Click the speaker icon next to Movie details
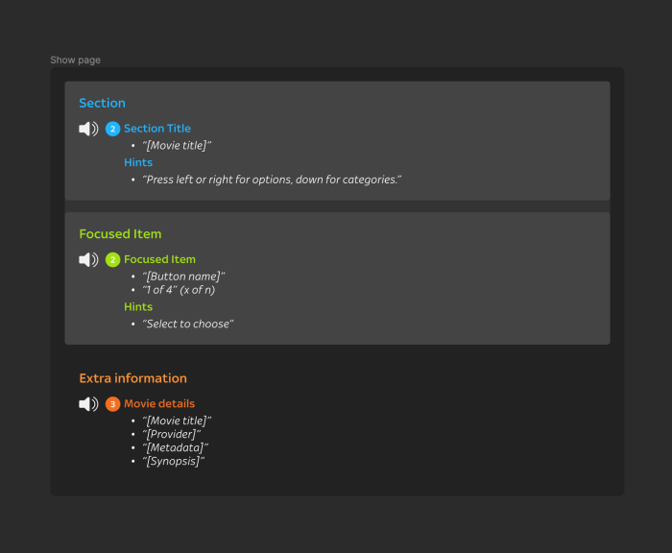The height and width of the screenshot is (553, 672). 88,404
